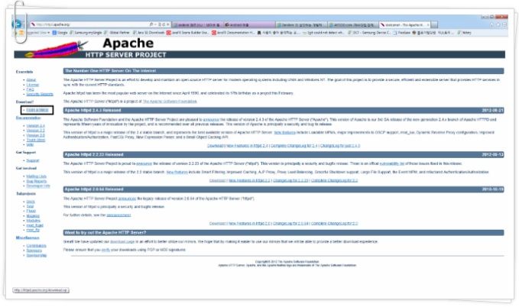The width and height of the screenshot is (519, 307).
Task: Close the Welcome Apache tab
Action: tap(428, 24)
